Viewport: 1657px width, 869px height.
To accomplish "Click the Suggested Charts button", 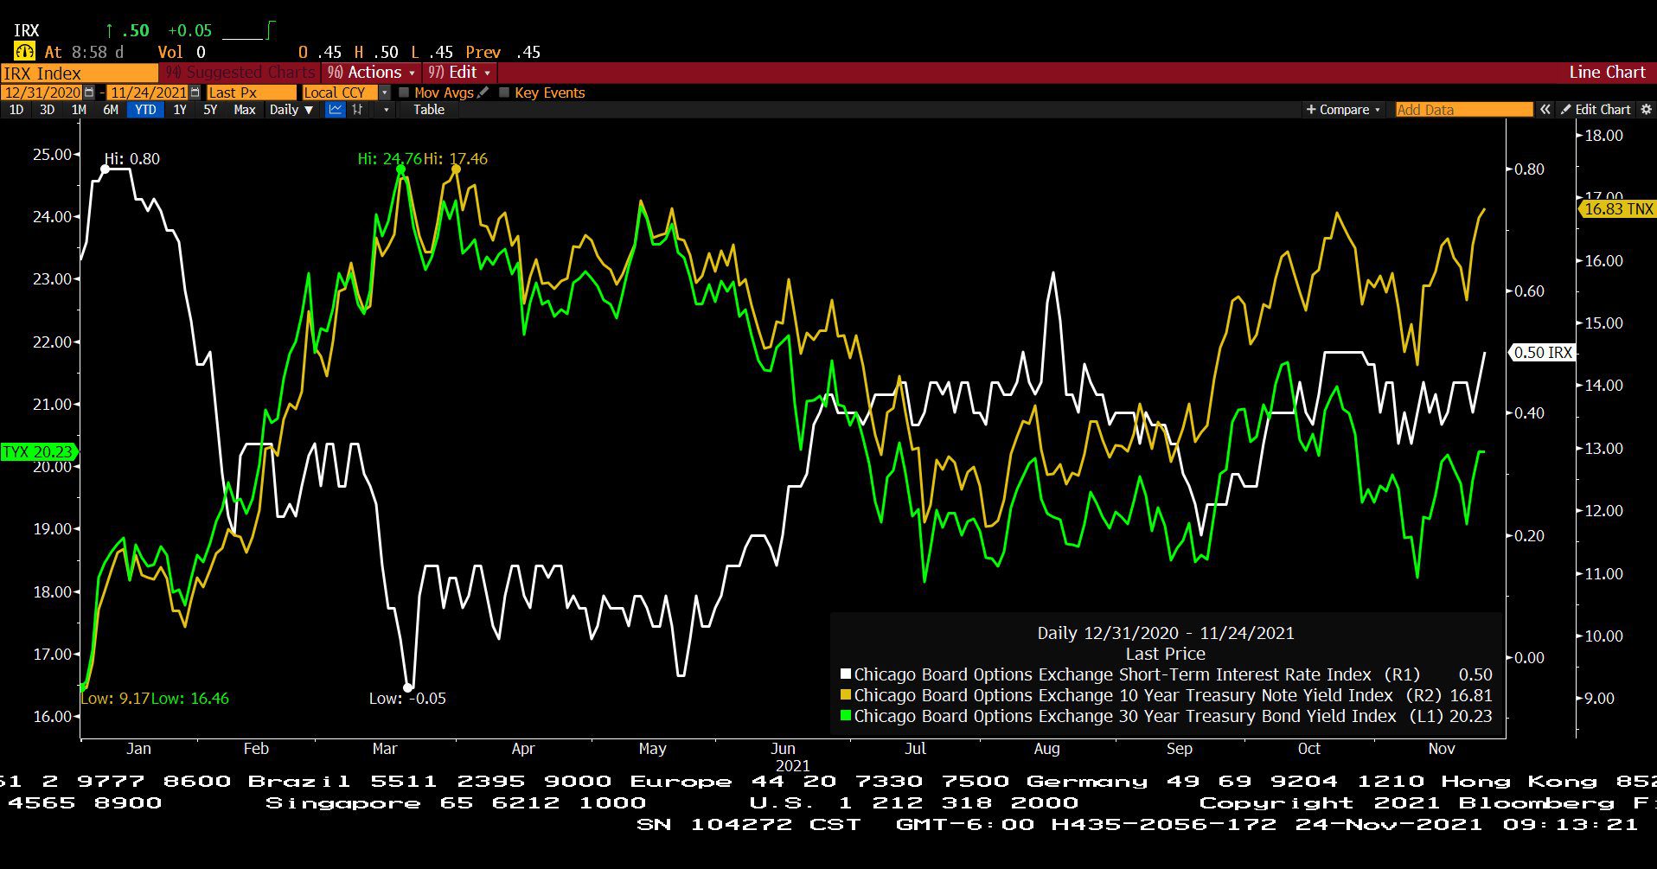I will [x=240, y=73].
